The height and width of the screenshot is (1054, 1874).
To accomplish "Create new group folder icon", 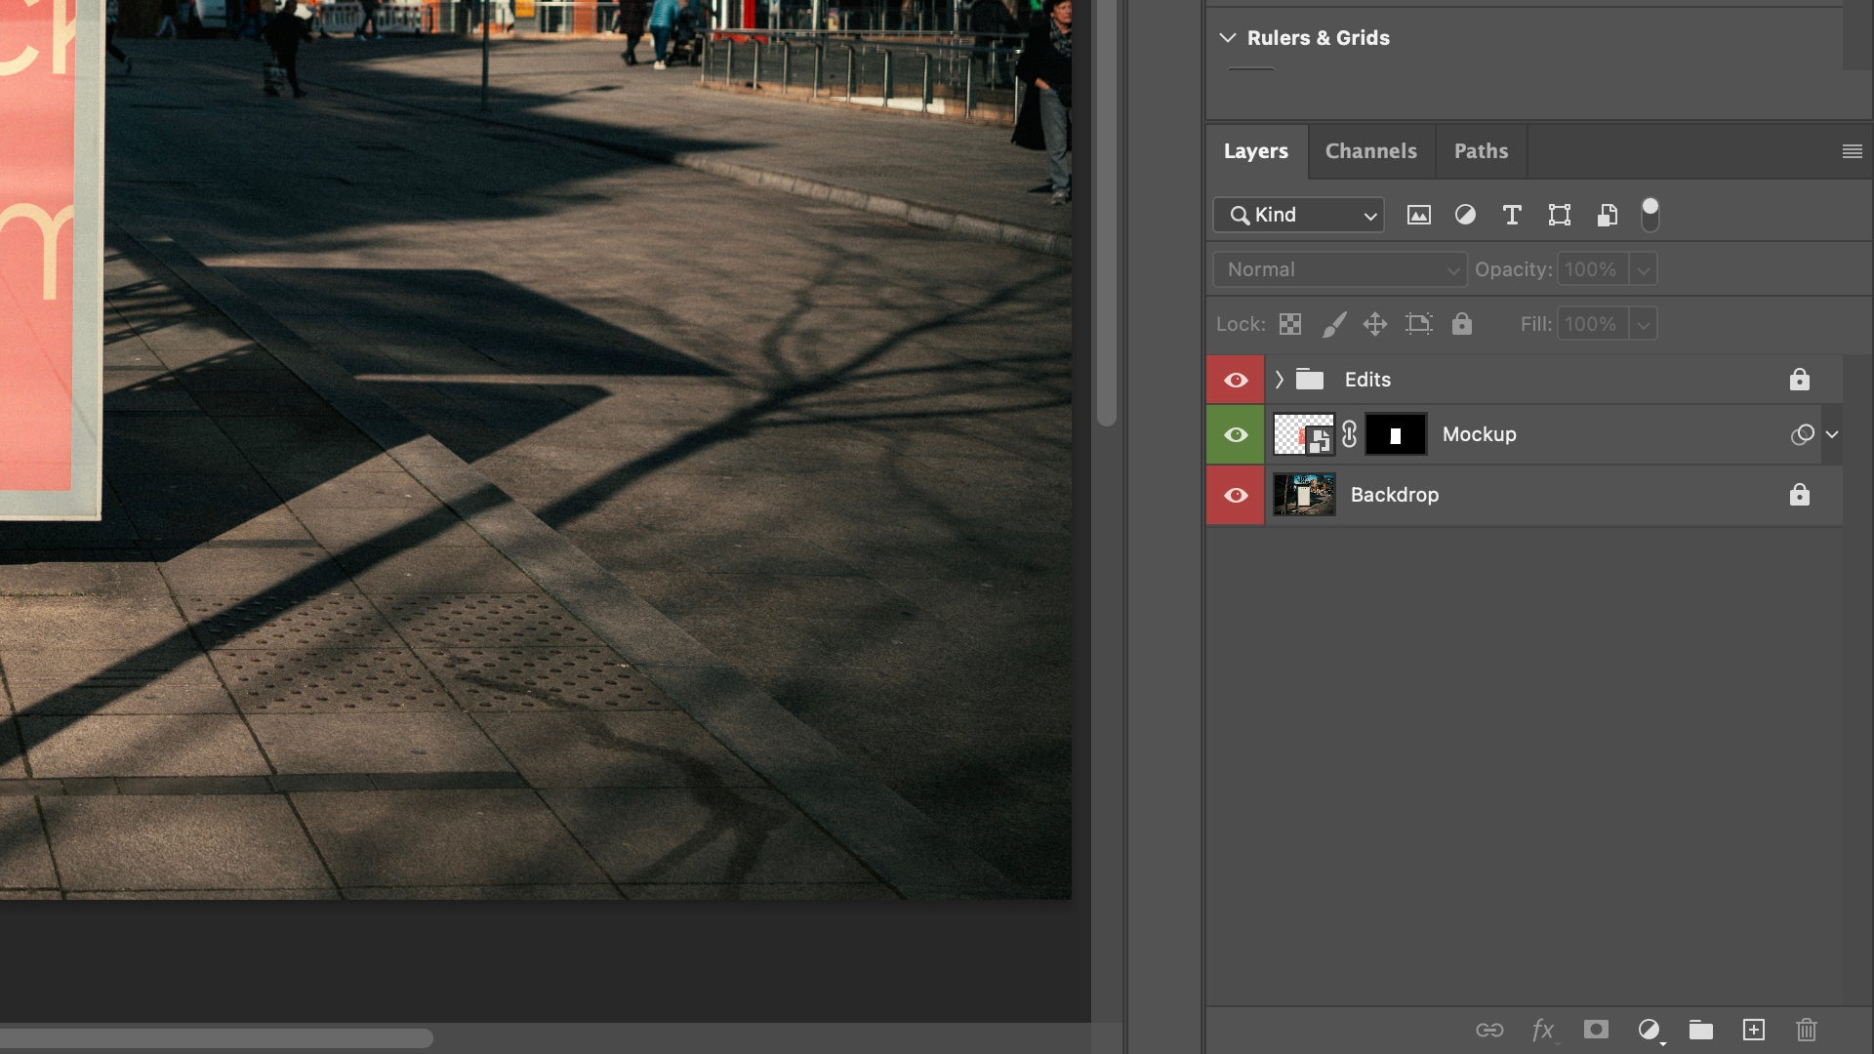I will (x=1701, y=1030).
